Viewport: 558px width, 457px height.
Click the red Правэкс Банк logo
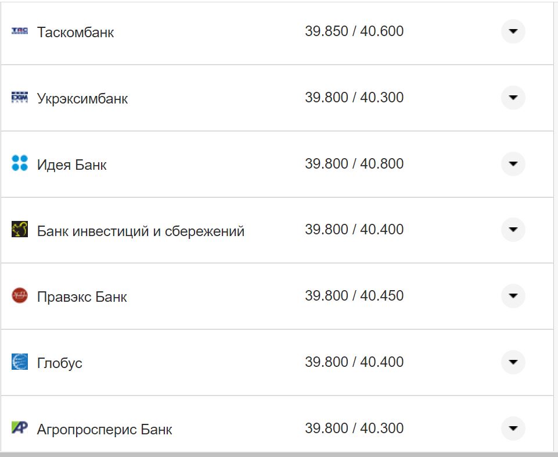pyautogui.click(x=20, y=296)
